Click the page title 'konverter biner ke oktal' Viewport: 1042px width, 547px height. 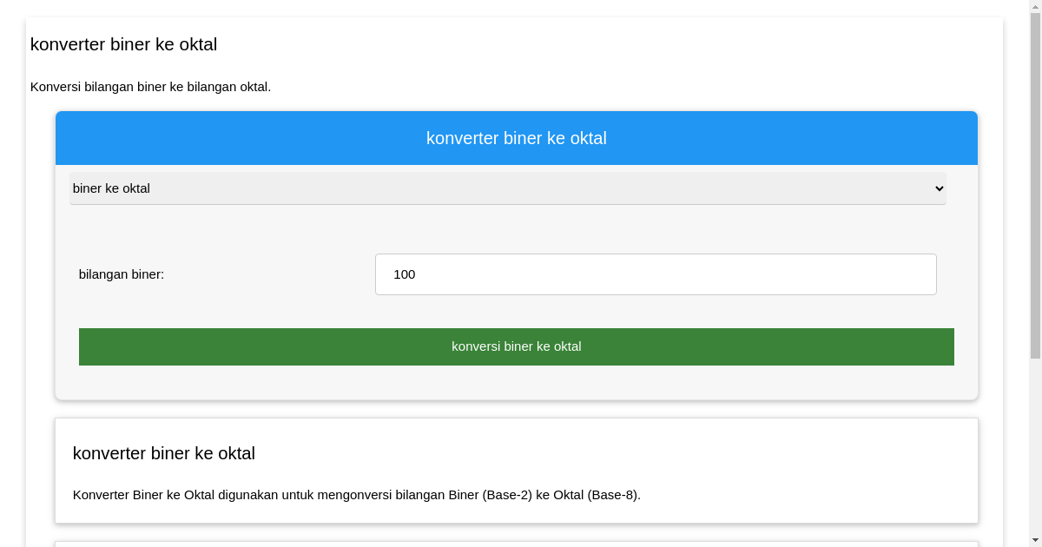click(124, 44)
